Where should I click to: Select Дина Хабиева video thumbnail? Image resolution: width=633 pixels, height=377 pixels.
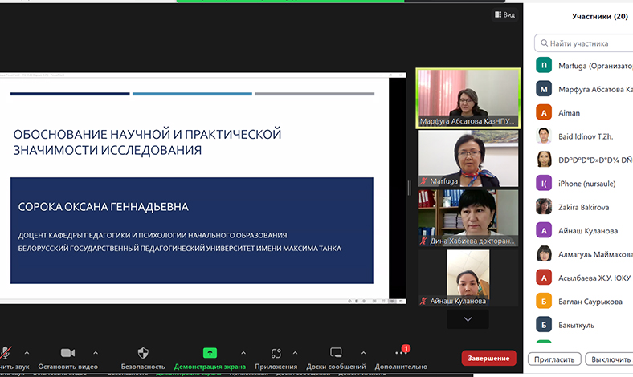click(x=468, y=217)
